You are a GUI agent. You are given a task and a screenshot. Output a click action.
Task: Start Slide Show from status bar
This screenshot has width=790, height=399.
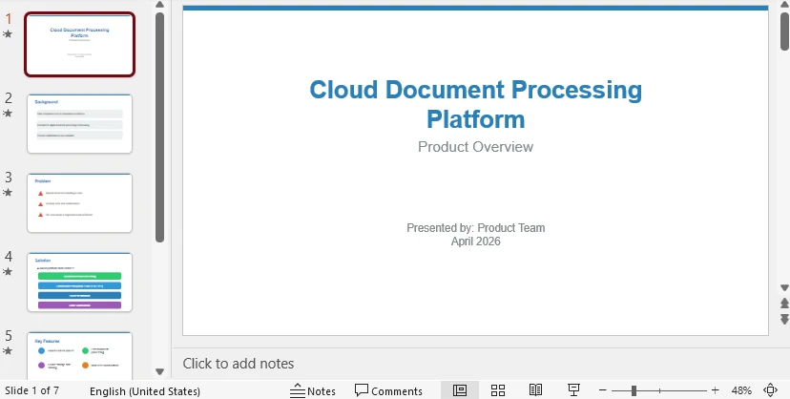[x=573, y=390]
